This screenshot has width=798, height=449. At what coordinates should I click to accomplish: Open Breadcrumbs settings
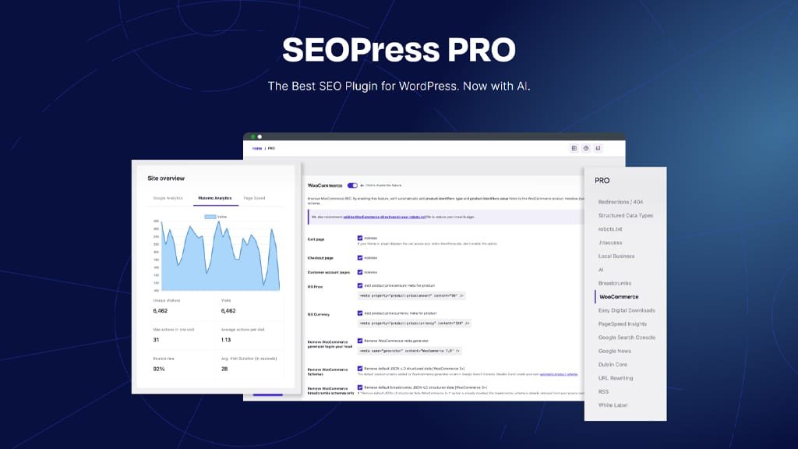614,283
